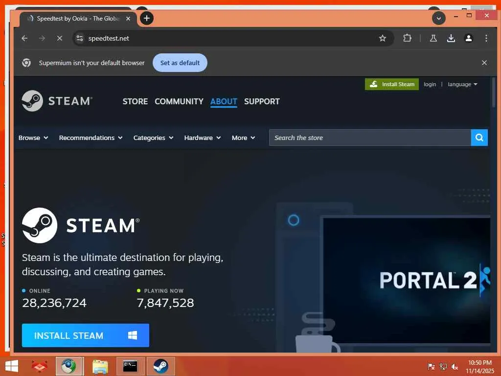The height and width of the screenshot is (376, 501).
Task: Click the login link
Action: point(430,84)
